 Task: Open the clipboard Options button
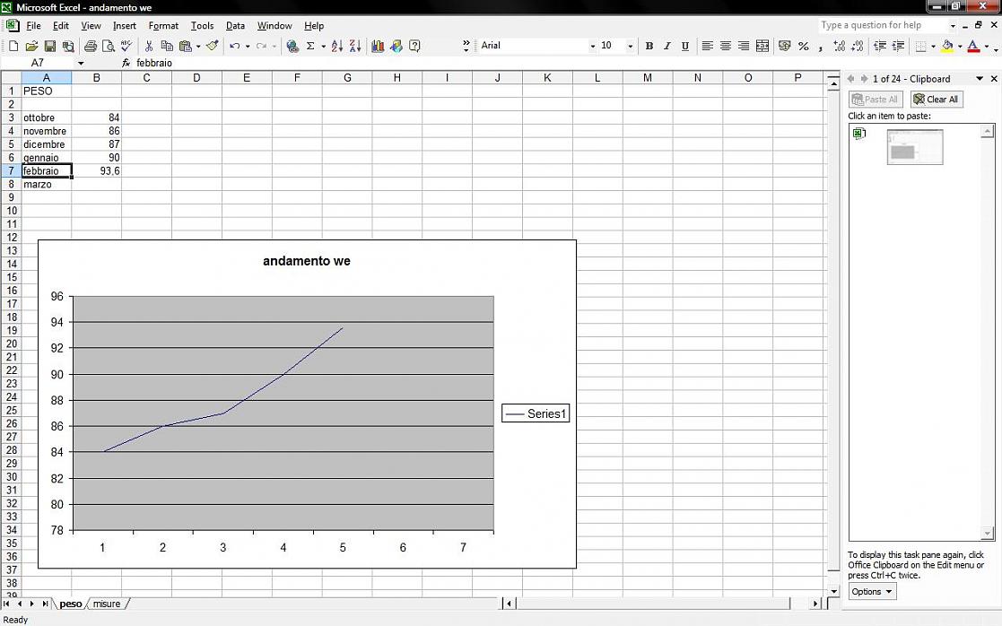coord(872,592)
